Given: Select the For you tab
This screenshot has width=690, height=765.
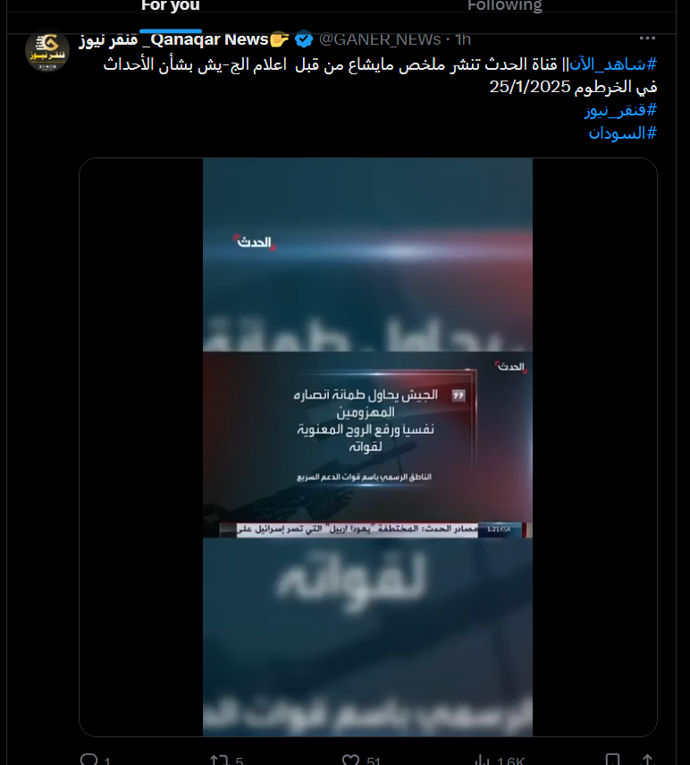Looking at the screenshot, I should 171,6.
